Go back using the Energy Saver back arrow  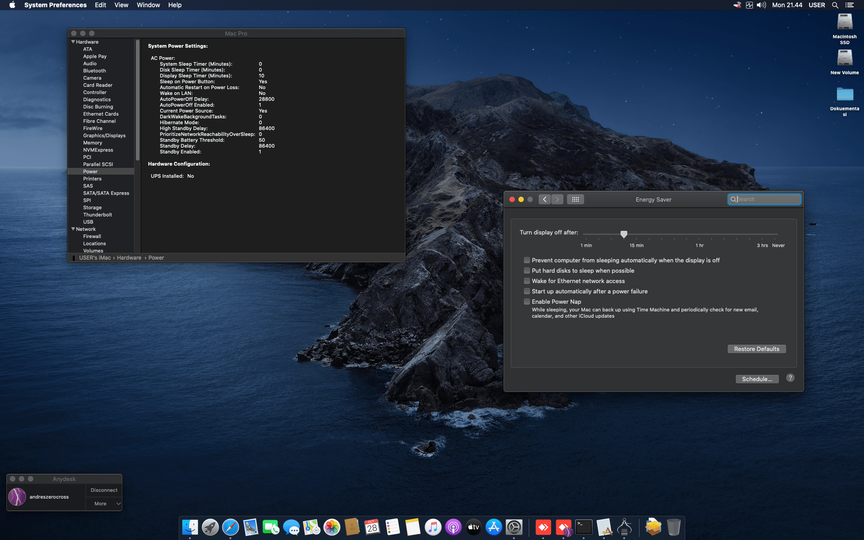click(544, 199)
